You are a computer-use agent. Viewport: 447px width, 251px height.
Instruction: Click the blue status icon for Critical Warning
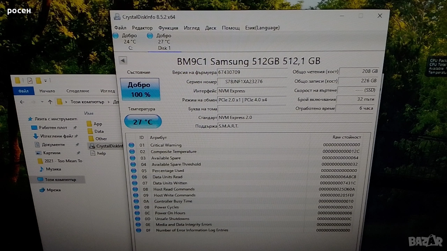click(131, 145)
